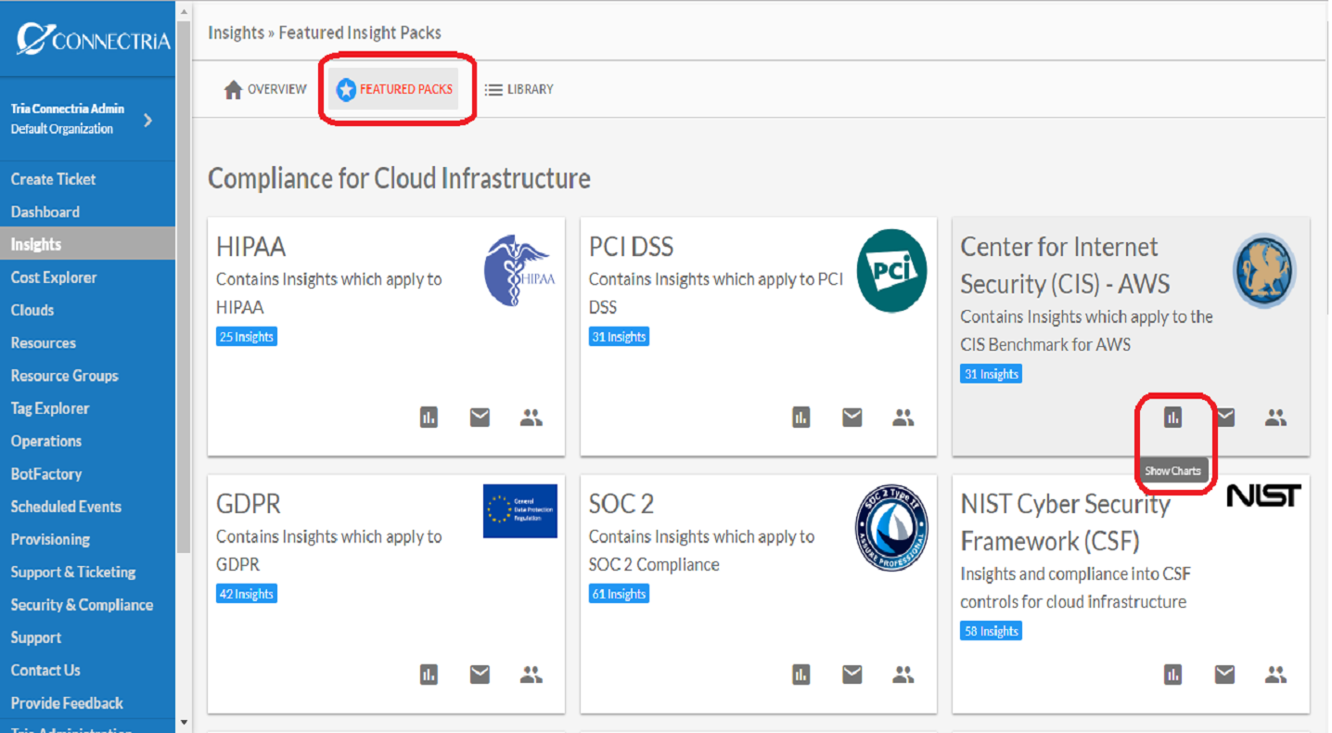This screenshot has height=733, width=1332.
Task: Show charts for the SOC 2 pack
Action: [x=801, y=675]
